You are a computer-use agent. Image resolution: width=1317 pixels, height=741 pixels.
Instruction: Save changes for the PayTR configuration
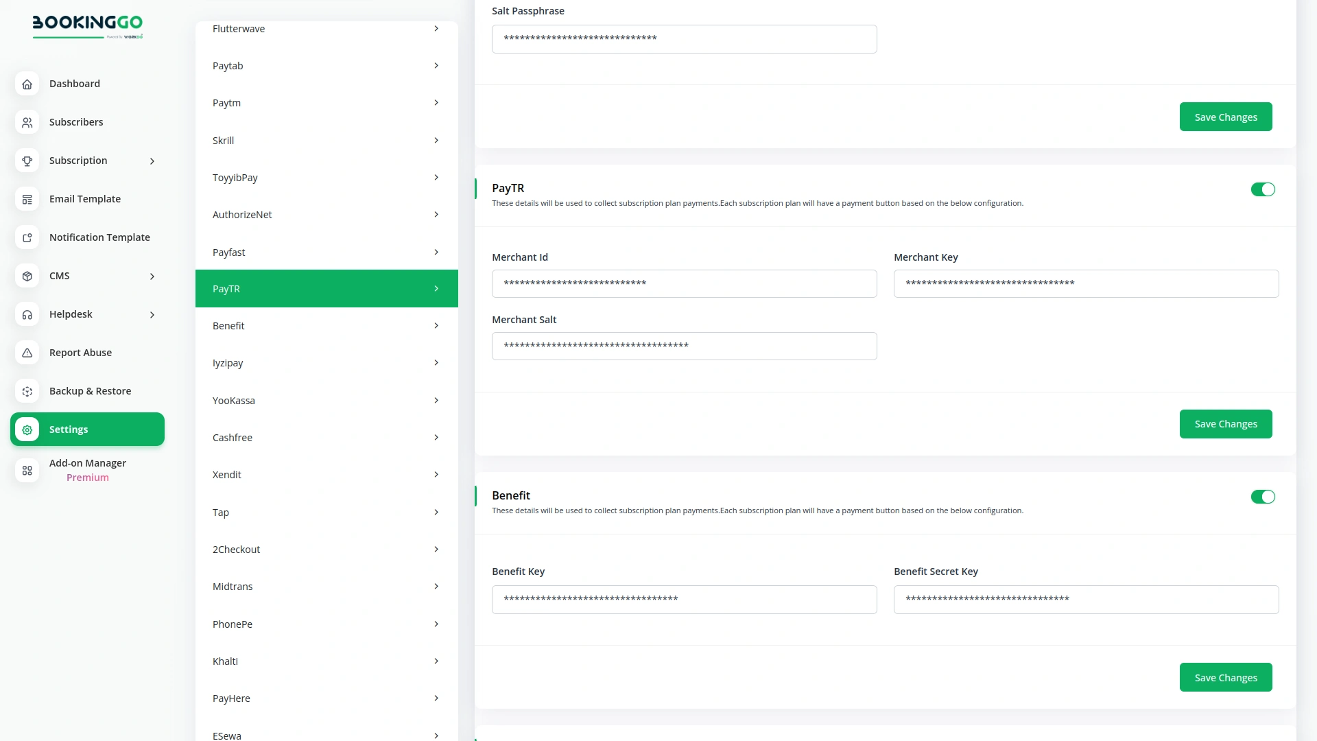click(x=1226, y=423)
